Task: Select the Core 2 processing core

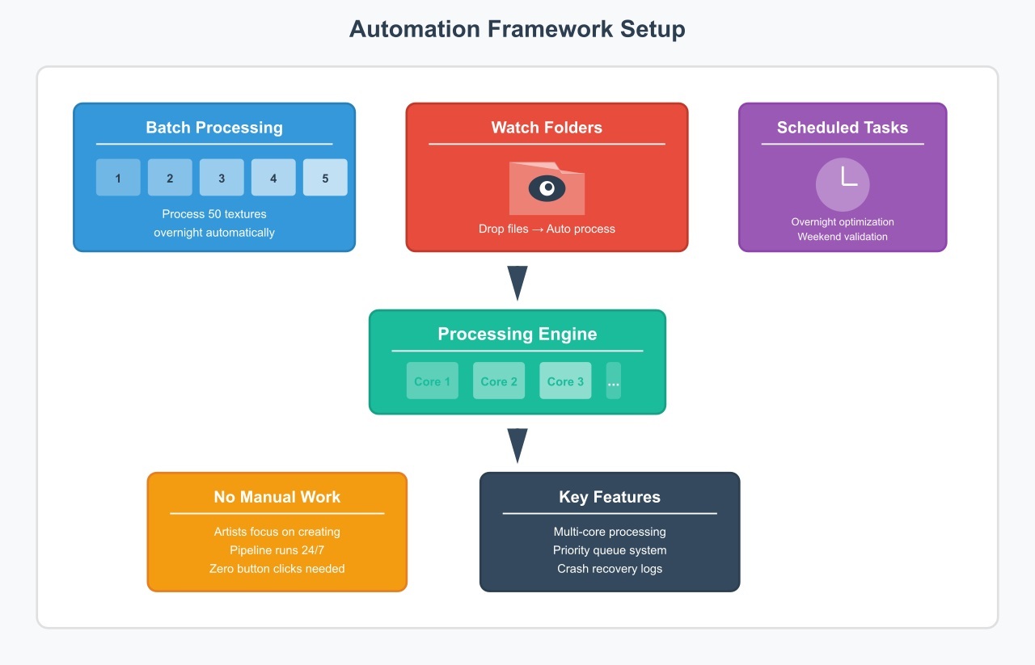Action: click(498, 380)
